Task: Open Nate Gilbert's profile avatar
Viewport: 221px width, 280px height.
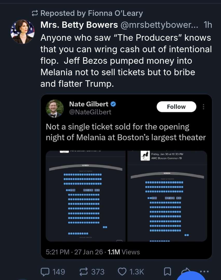Action: [x=55, y=108]
